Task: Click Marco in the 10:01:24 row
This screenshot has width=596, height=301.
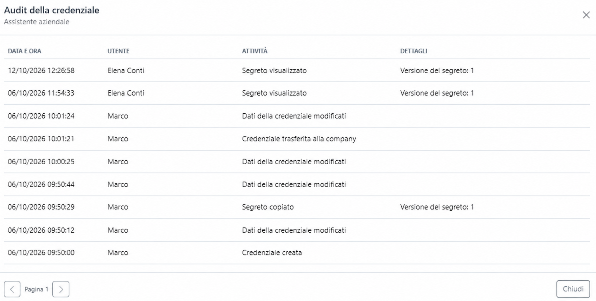Action: point(118,116)
